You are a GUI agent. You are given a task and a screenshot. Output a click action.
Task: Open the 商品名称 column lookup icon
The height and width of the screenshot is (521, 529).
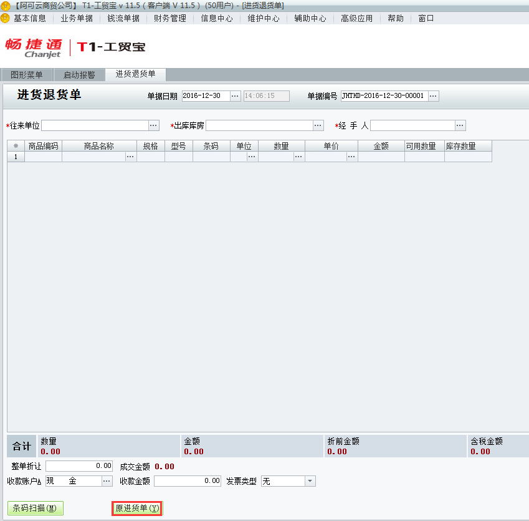pyautogui.click(x=130, y=157)
